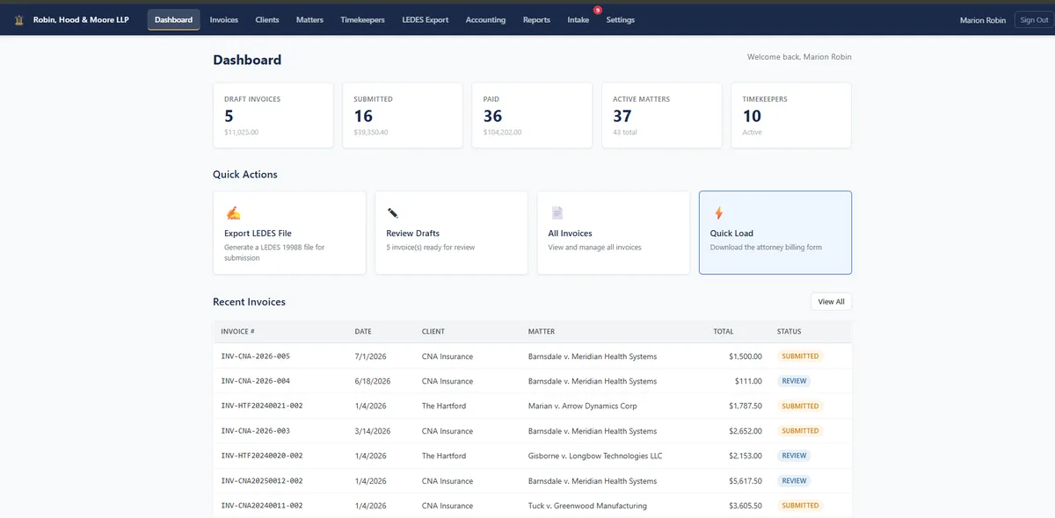This screenshot has width=1055, height=518.
Task: Click SUBMITTED status of INV-CNA-2026-005
Action: click(800, 356)
